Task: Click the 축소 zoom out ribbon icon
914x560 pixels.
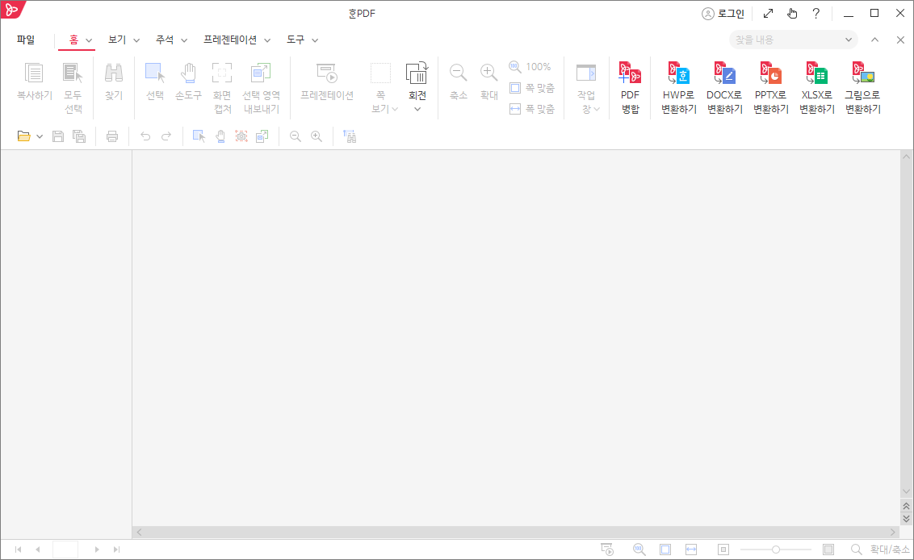Action: pyautogui.click(x=458, y=73)
